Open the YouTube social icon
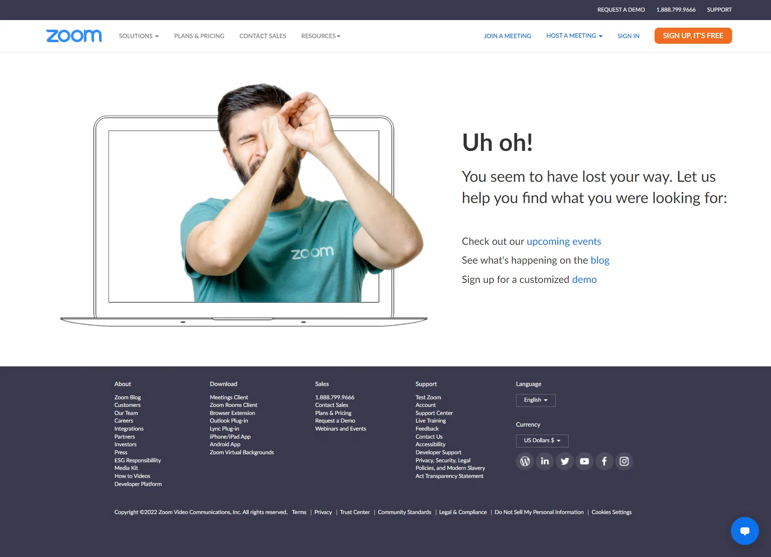The width and height of the screenshot is (771, 557). coord(584,461)
